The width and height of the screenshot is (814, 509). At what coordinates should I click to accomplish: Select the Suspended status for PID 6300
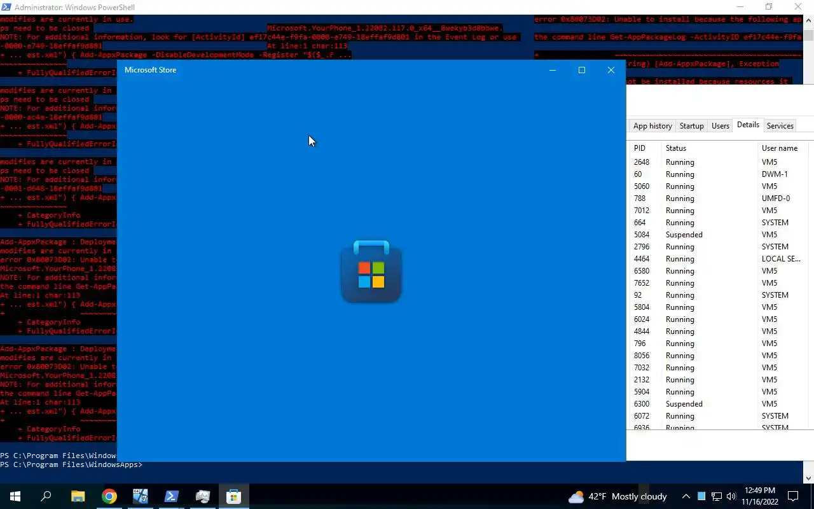click(x=684, y=404)
